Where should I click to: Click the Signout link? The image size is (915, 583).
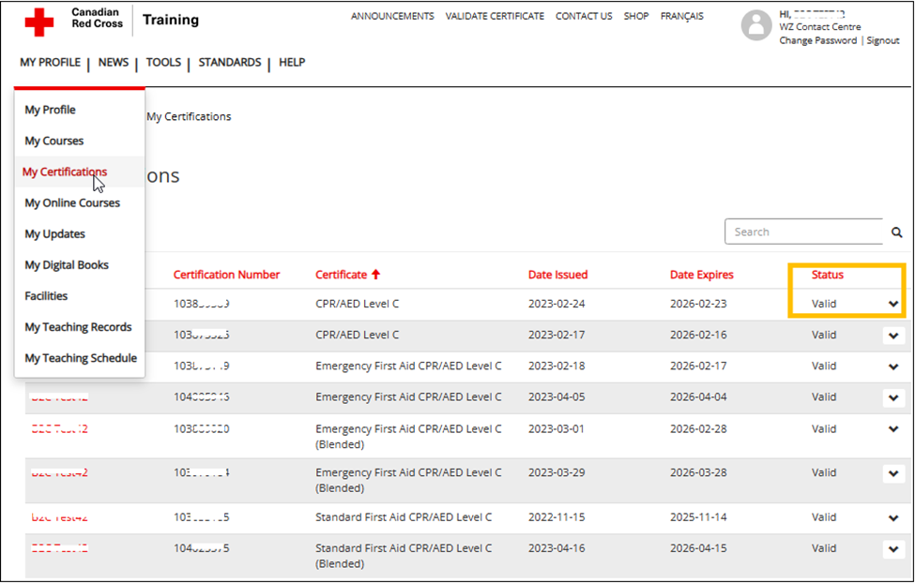click(883, 39)
